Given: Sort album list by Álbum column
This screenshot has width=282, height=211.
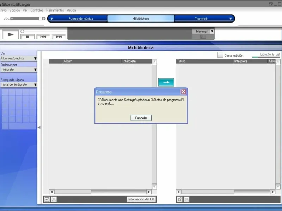Looking at the screenshot, I should pos(92,61).
